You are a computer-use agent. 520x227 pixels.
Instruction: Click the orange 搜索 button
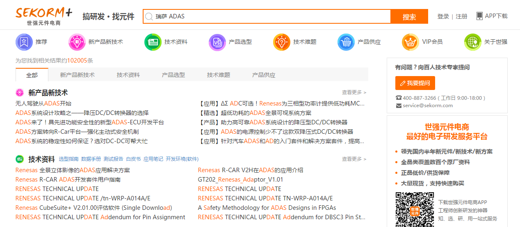[x=409, y=16]
